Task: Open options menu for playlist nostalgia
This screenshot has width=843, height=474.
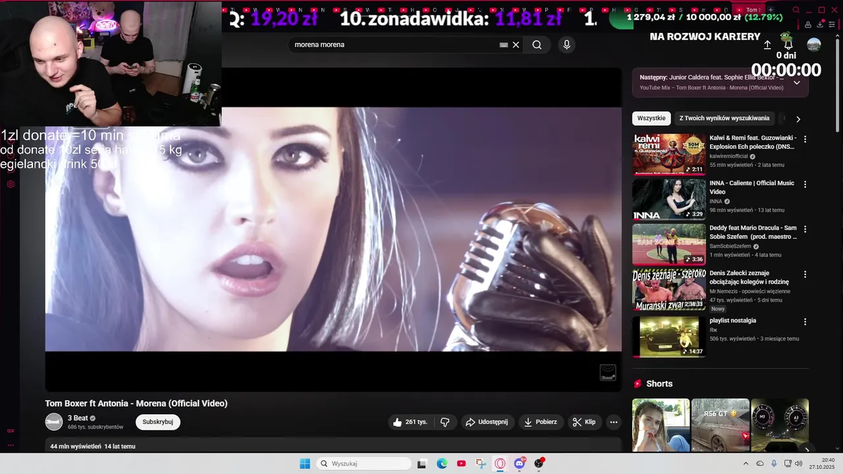Action: coord(805,321)
